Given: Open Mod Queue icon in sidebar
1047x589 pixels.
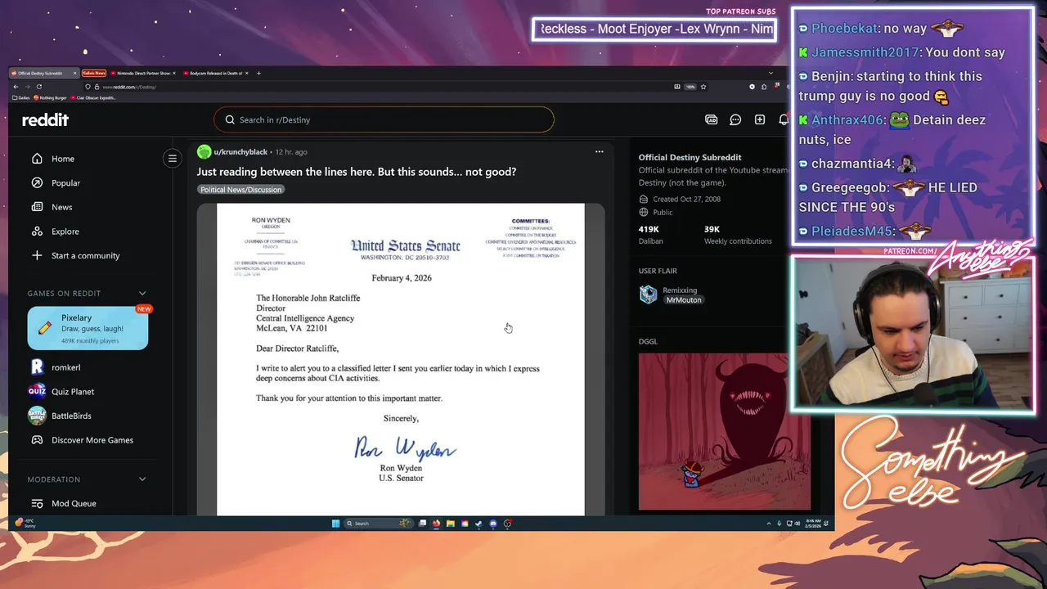Looking at the screenshot, I should coord(37,504).
